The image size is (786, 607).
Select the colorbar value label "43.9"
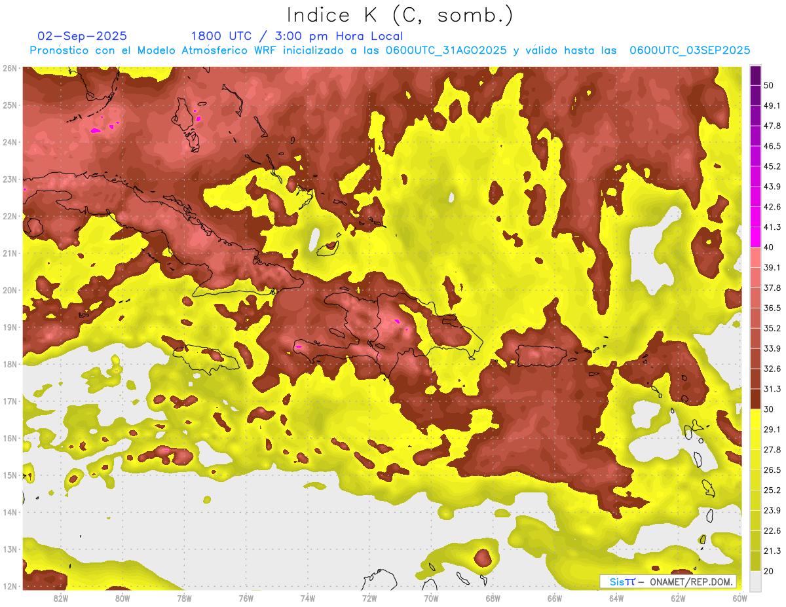click(772, 186)
